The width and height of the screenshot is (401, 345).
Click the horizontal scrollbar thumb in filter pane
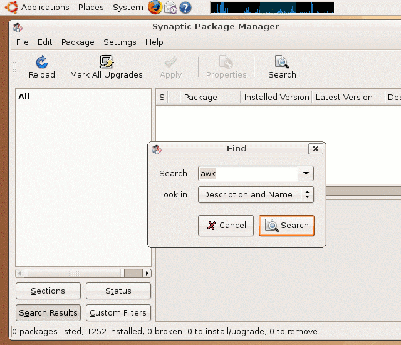[x=74, y=274]
